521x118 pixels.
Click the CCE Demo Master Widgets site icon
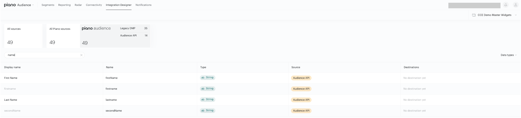point(474,15)
